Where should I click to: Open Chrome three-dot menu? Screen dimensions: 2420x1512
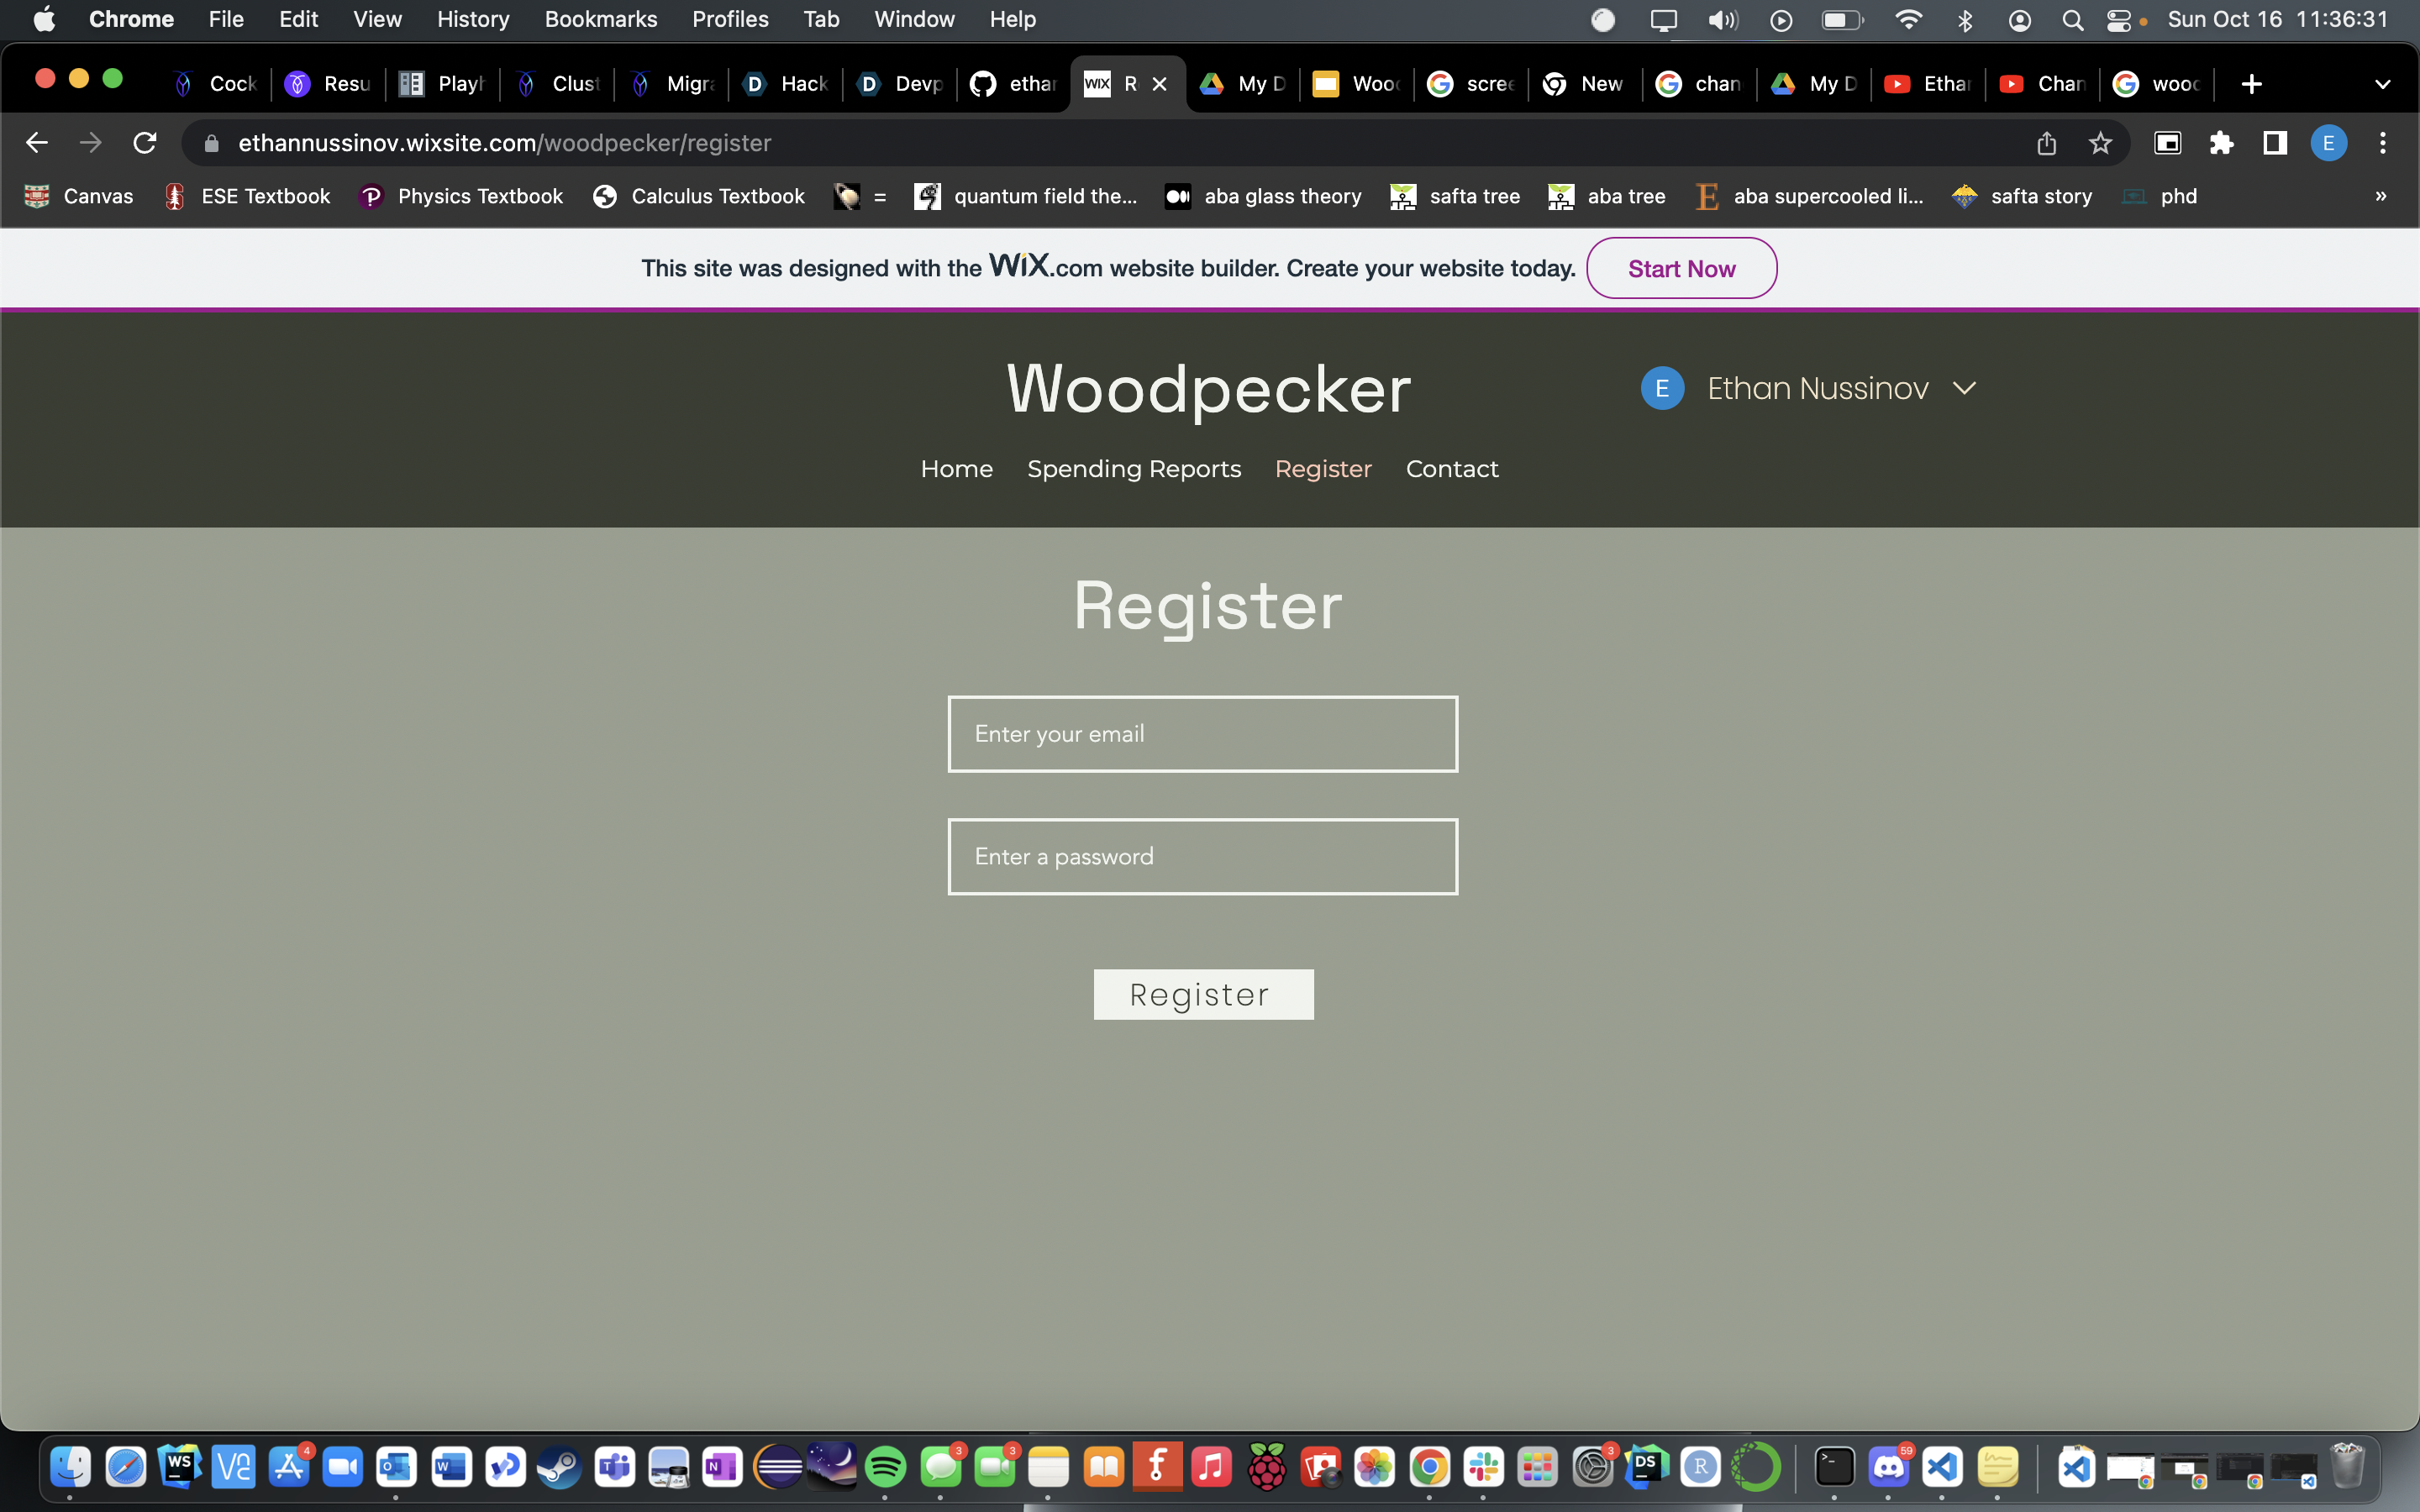pyautogui.click(x=2383, y=143)
